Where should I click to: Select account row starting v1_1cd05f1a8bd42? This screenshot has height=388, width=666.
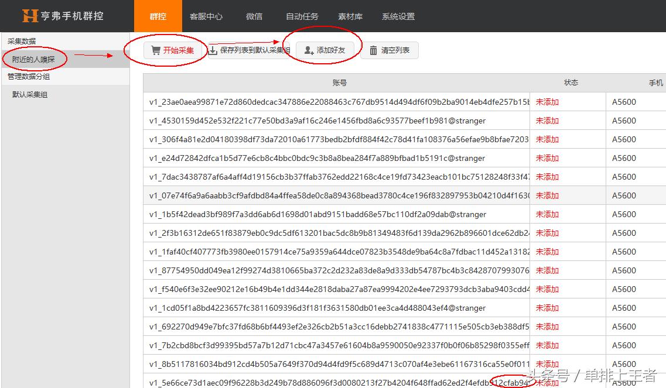click(x=404, y=308)
